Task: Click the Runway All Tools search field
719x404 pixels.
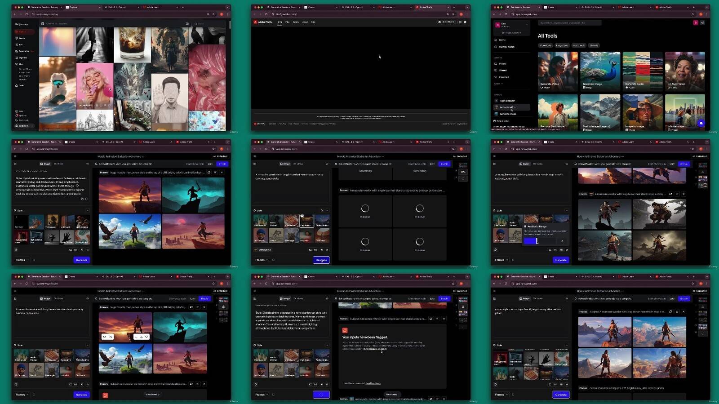Action: 569,23
